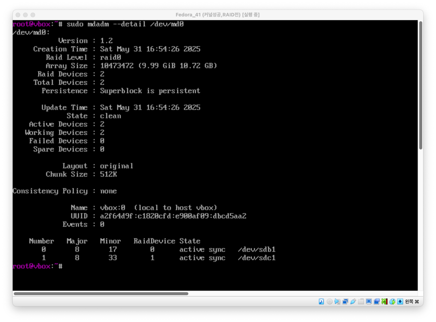This screenshot has width=436, height=322.
Task: Click the vertical scrollbar thumb
Action: click(421, 85)
